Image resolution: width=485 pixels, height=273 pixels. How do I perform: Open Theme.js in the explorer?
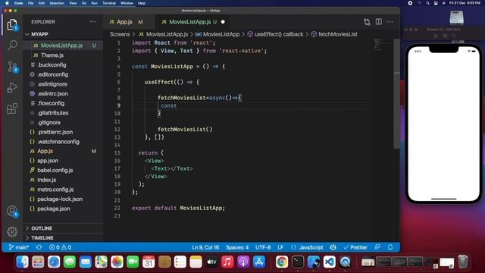click(64, 55)
